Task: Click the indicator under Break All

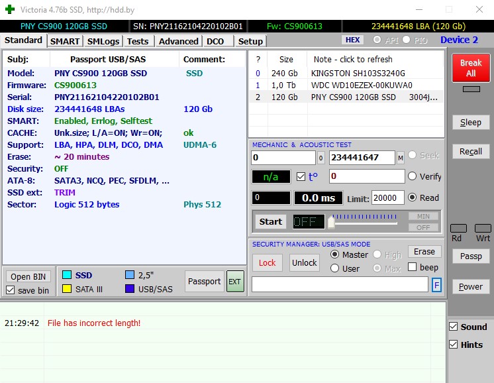Action: click(x=471, y=89)
